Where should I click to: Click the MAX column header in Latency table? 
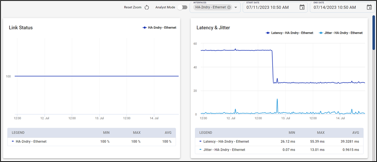pos(321,133)
